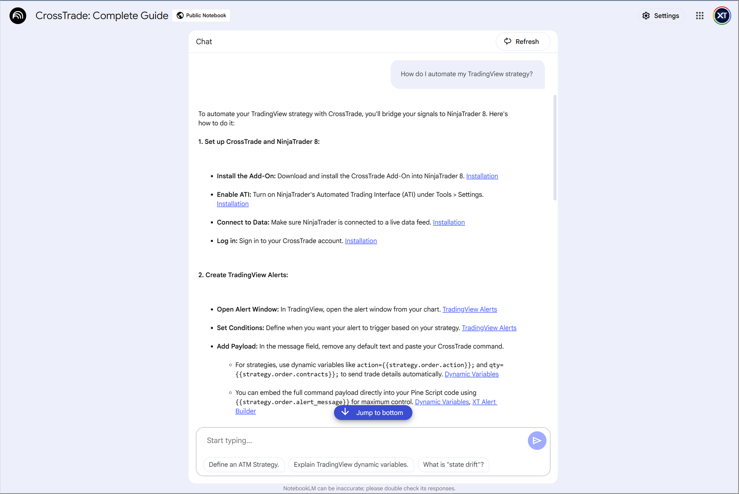Screen dimensions: 739x494
Task: Open TradingView Alerts link after Open Alert Window
Action: pyautogui.click(x=470, y=309)
